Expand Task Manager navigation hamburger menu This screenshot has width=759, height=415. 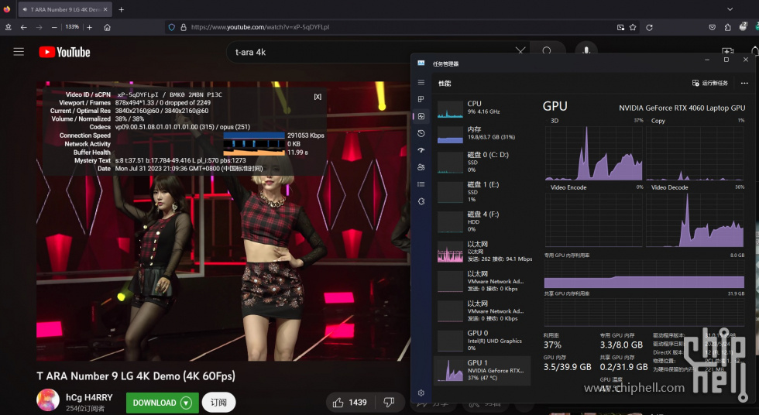pos(421,83)
